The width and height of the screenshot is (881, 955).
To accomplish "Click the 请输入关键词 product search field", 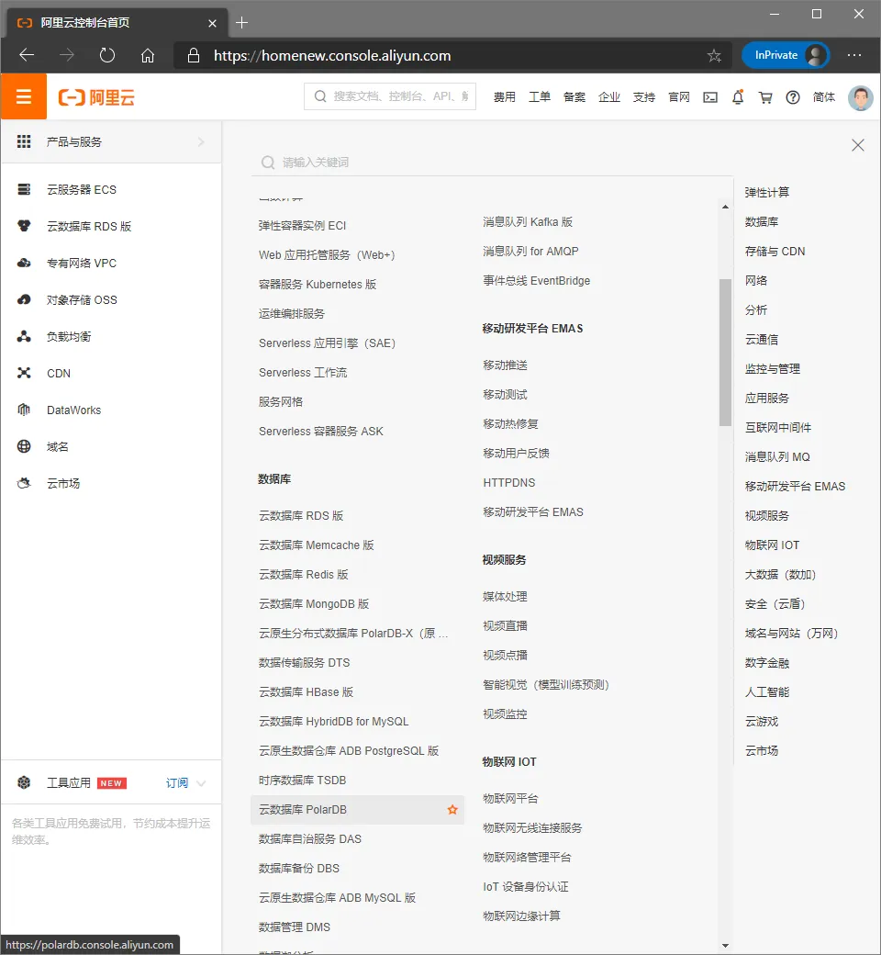I will point(492,162).
